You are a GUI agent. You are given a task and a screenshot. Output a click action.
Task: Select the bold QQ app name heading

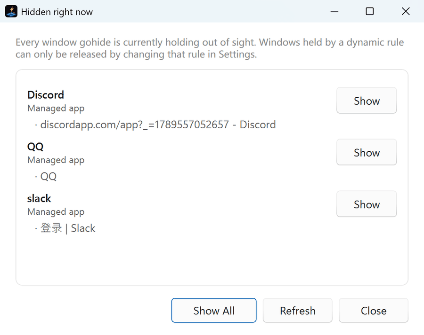(35, 147)
